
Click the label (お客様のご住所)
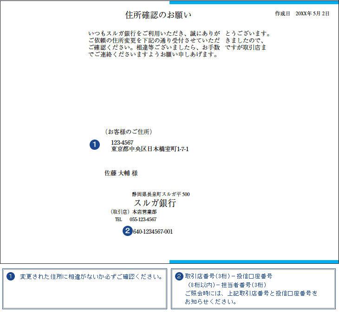click(x=129, y=132)
